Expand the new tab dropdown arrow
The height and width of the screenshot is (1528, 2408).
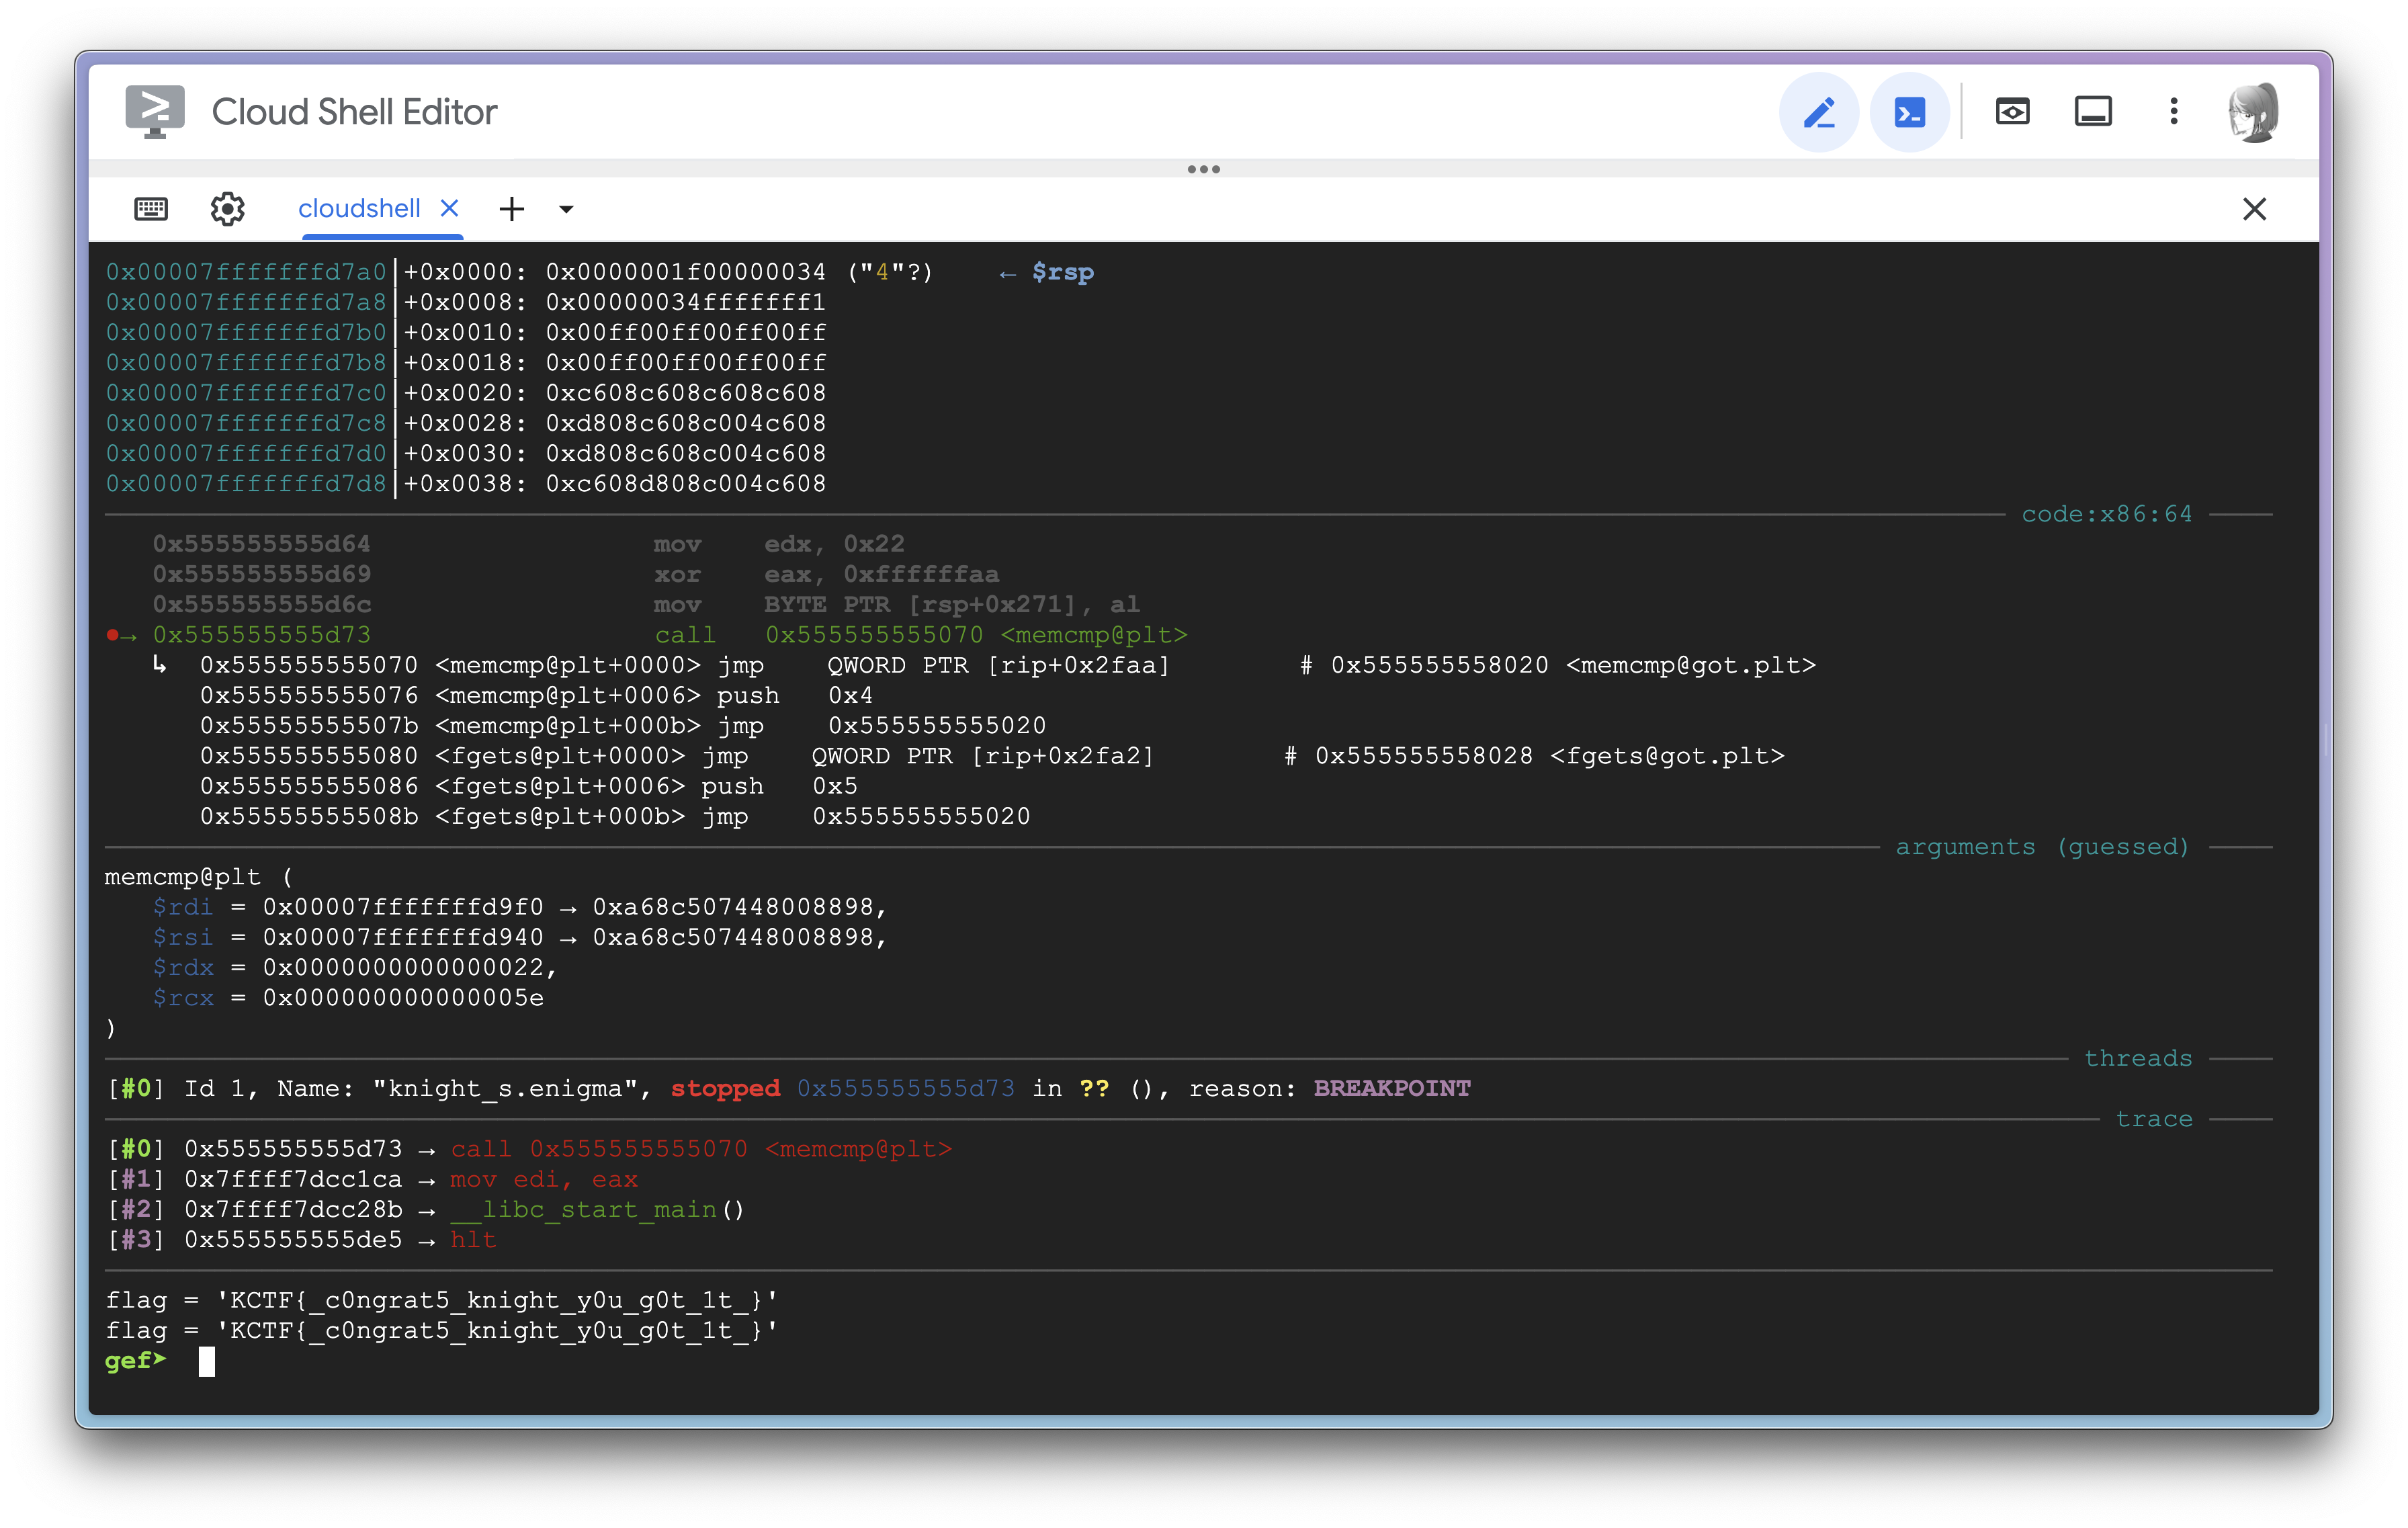pos(566,208)
